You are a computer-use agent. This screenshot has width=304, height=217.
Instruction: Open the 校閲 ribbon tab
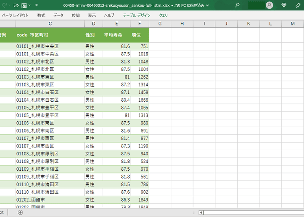click(x=76, y=15)
